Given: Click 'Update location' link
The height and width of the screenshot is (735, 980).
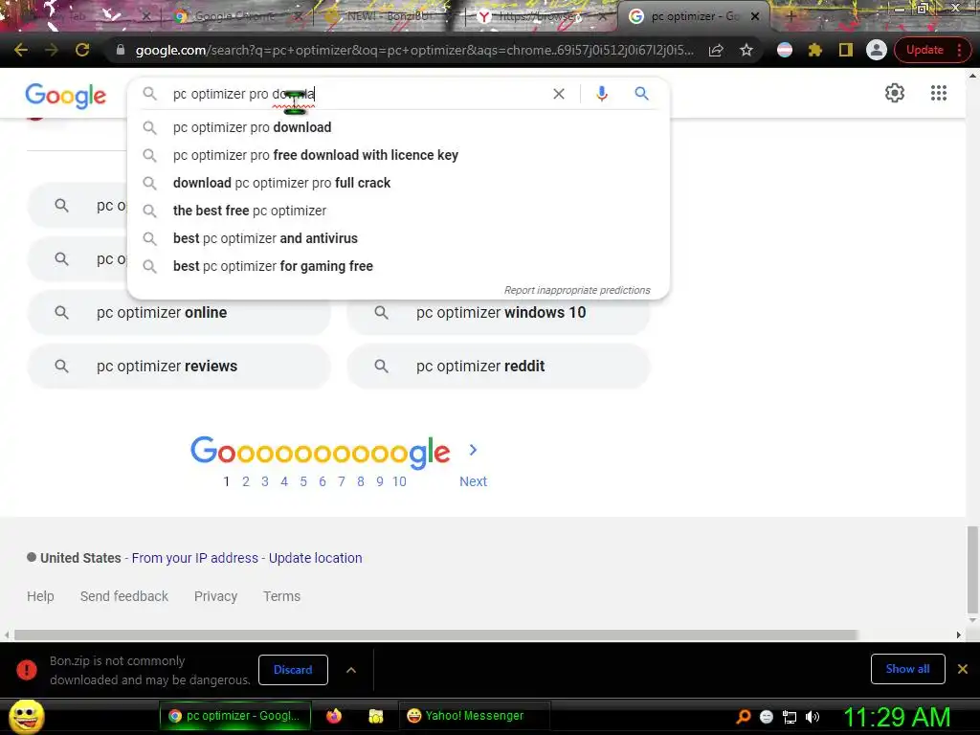Looking at the screenshot, I should coord(316,558).
